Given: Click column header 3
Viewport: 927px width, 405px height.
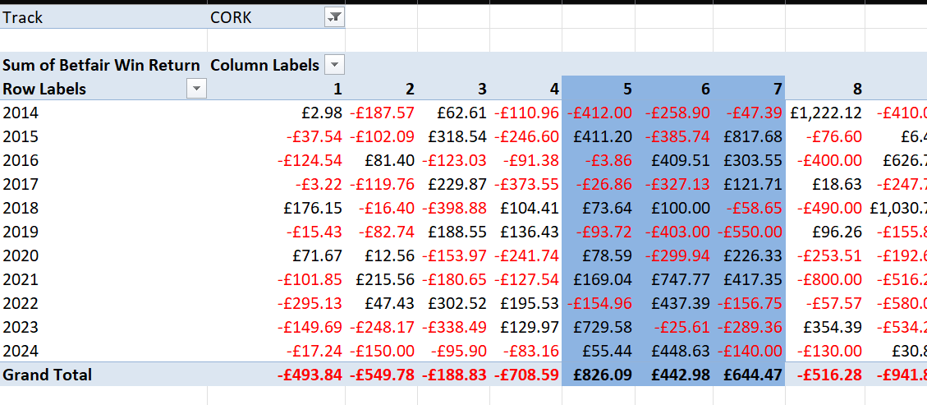Looking at the screenshot, I should [x=453, y=89].
